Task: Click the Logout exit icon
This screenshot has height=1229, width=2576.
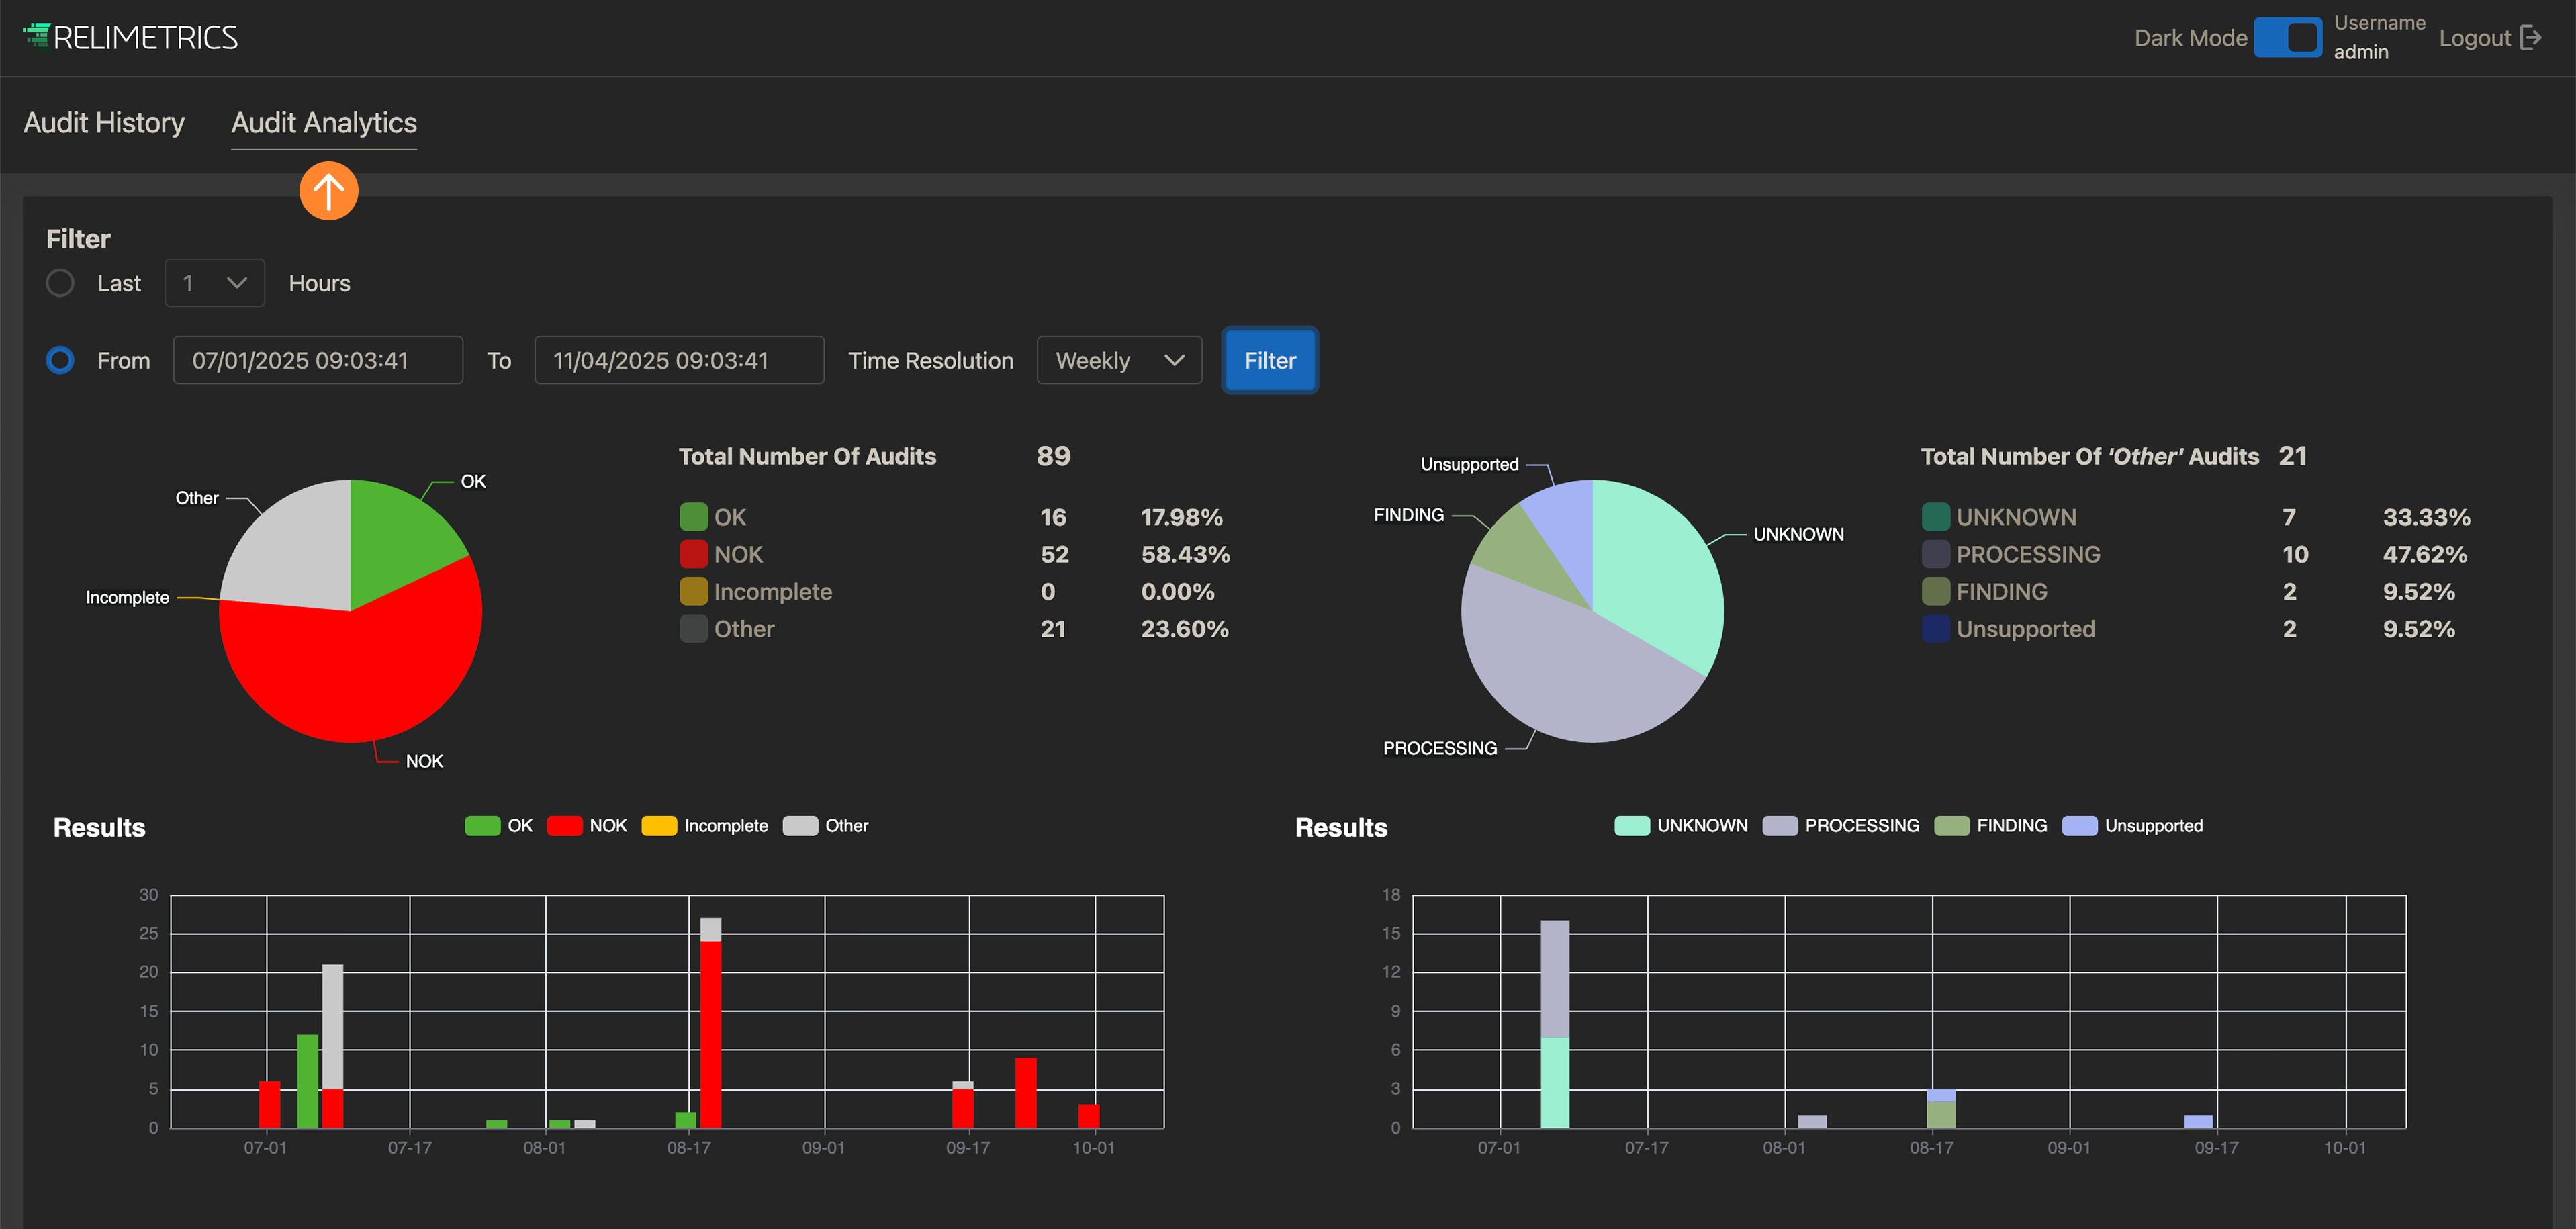Action: (2531, 38)
